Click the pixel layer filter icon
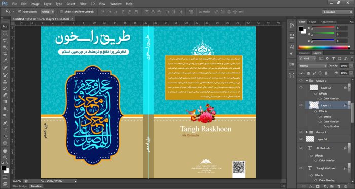 tap(321, 59)
